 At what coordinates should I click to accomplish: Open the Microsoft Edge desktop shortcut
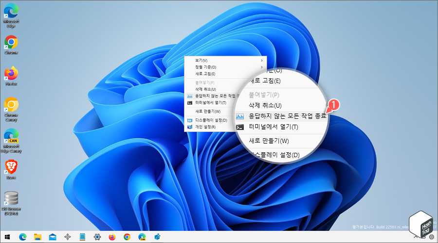pyautogui.click(x=11, y=16)
